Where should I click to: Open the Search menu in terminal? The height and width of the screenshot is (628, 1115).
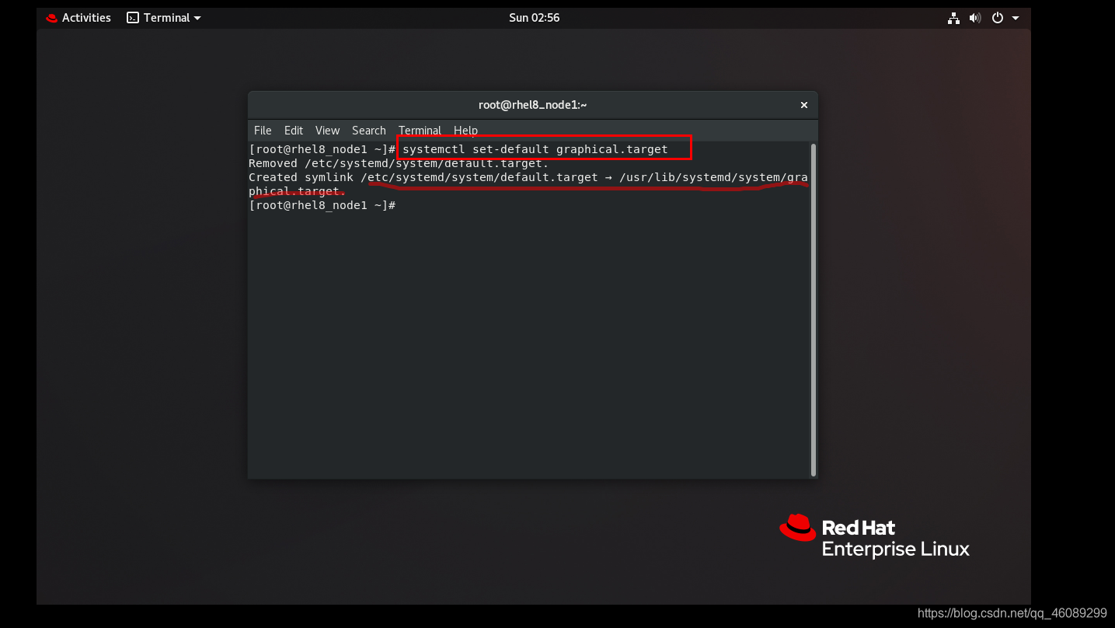click(368, 131)
